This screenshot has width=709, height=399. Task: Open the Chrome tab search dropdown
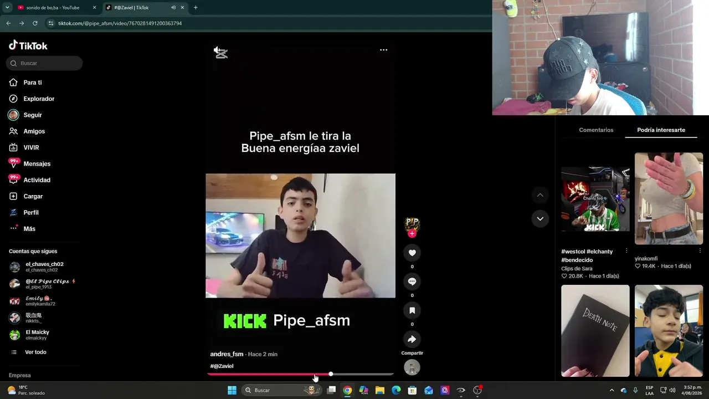pos(7,8)
